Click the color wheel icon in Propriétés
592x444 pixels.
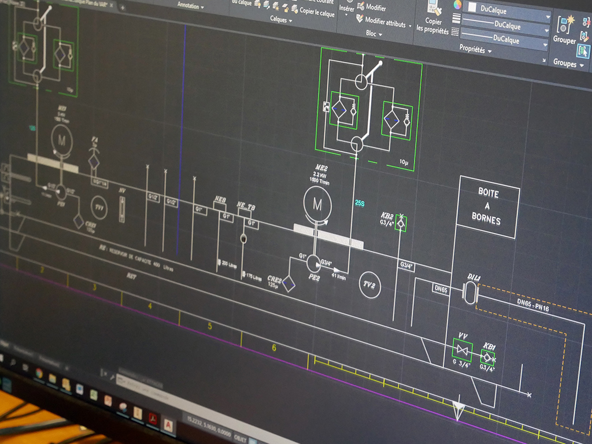(x=457, y=5)
